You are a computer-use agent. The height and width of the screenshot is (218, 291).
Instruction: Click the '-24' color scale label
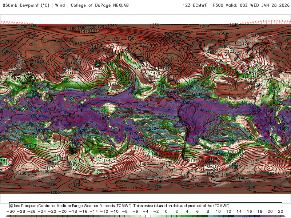point(42,211)
